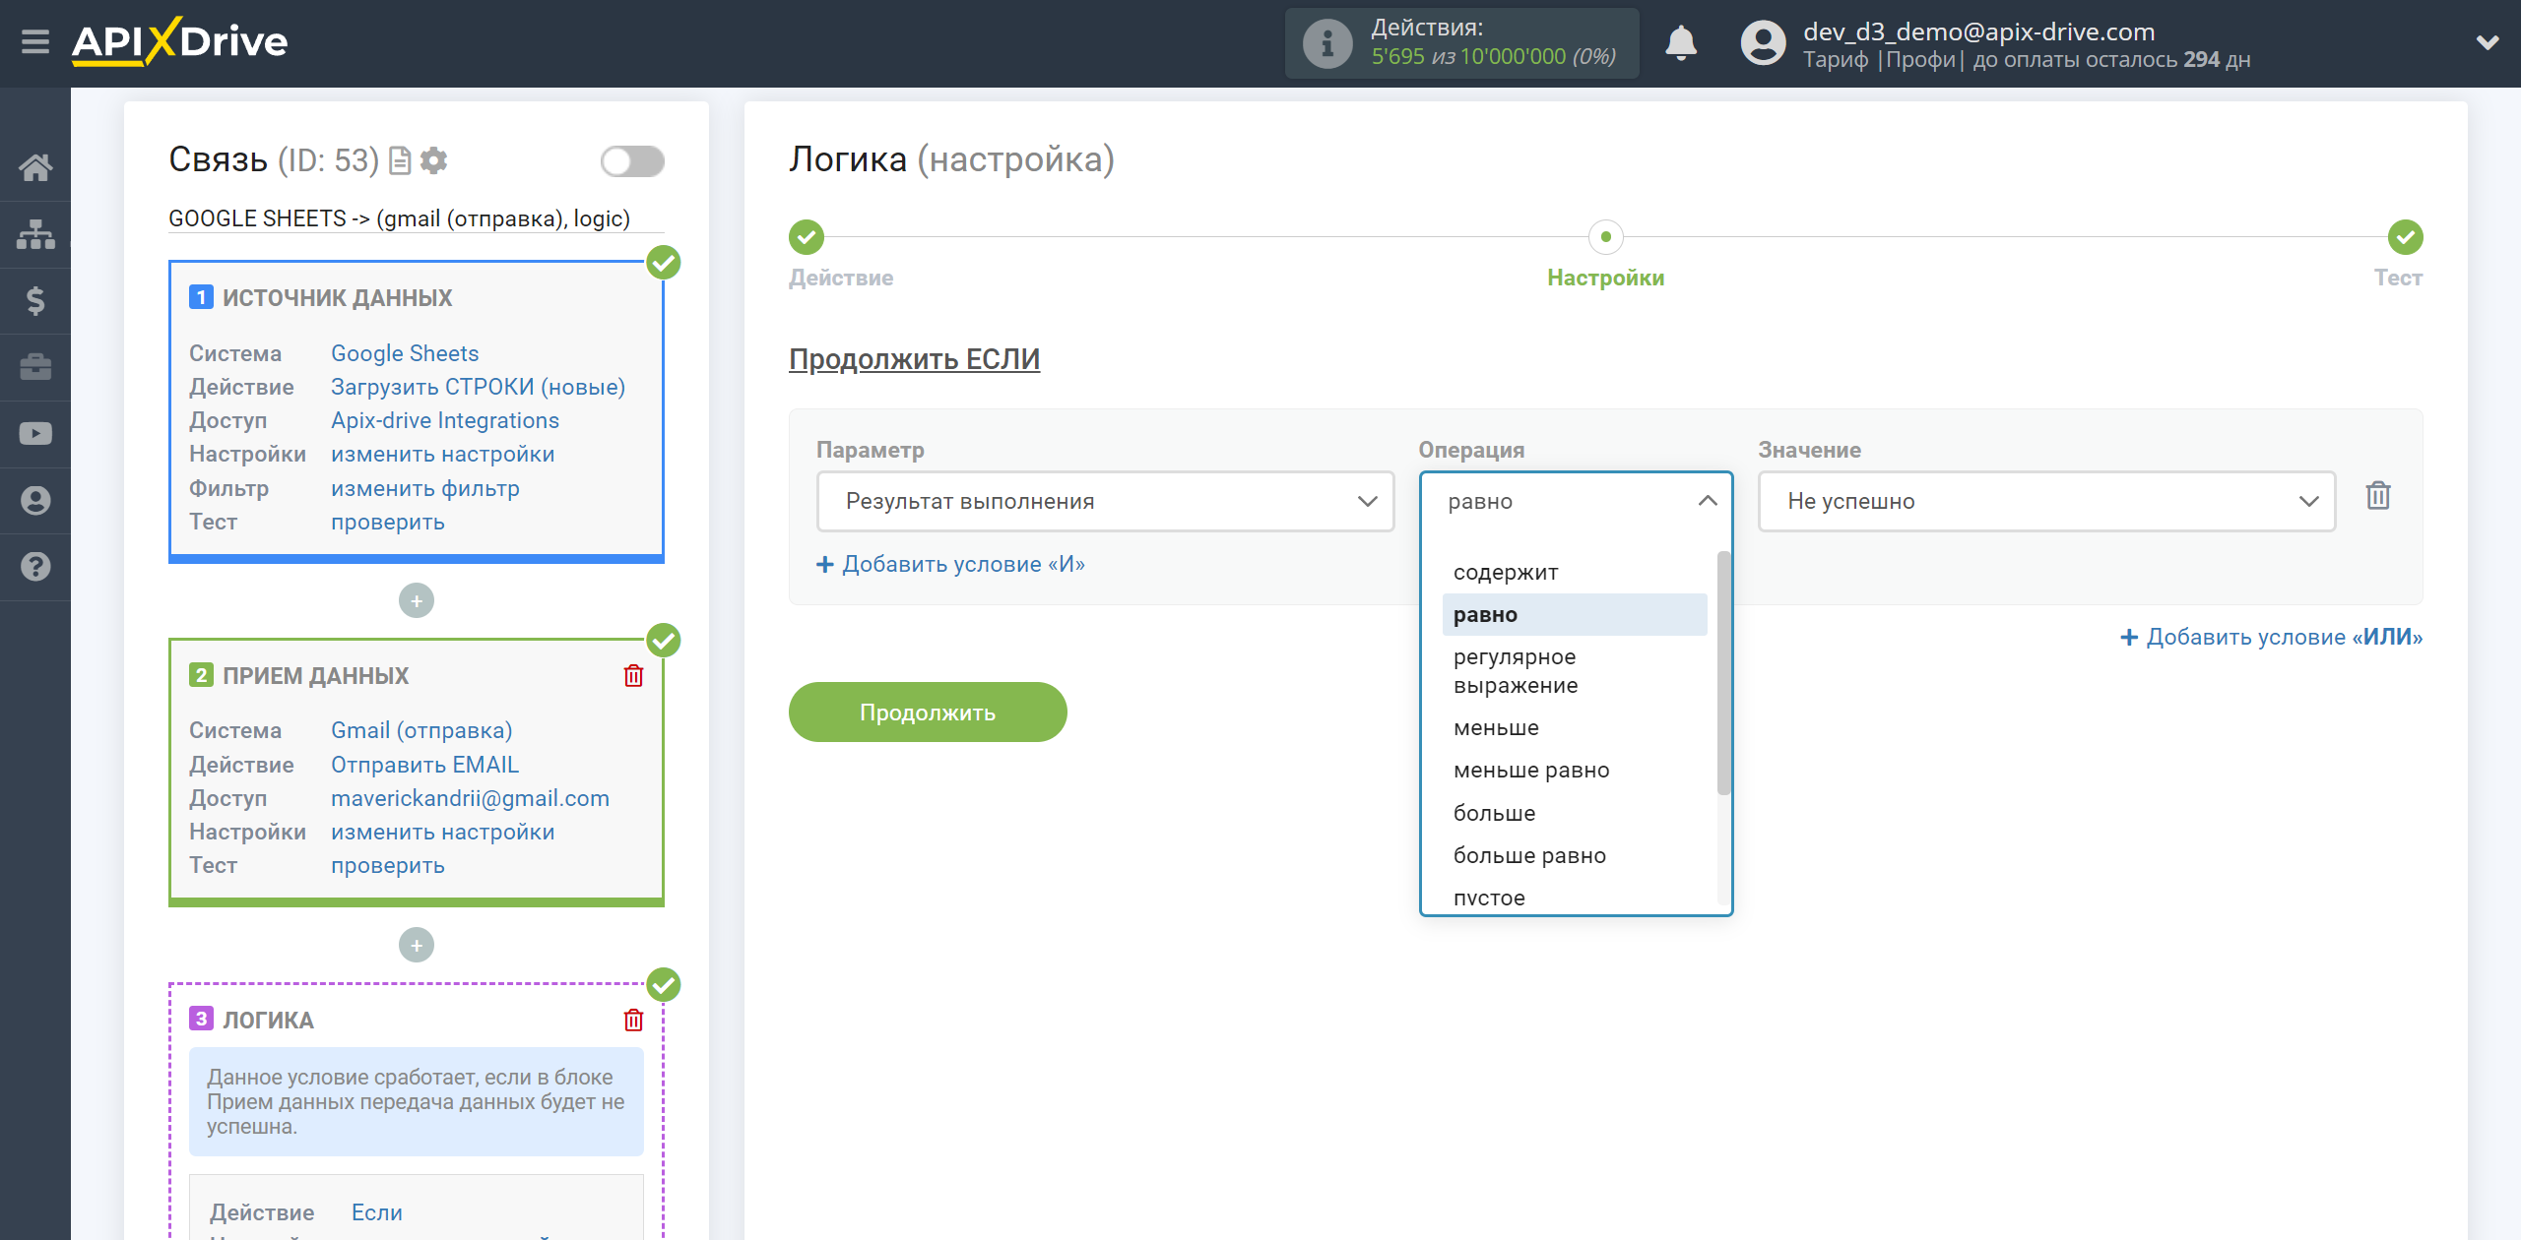The height and width of the screenshot is (1240, 2521).
Task: Open the hamburger menu
Action: click(35, 42)
